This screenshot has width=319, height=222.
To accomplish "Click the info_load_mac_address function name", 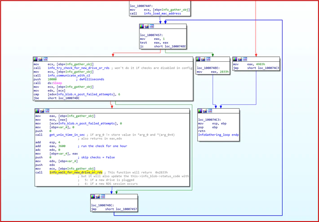I will pyautogui.click(x=162, y=13).
